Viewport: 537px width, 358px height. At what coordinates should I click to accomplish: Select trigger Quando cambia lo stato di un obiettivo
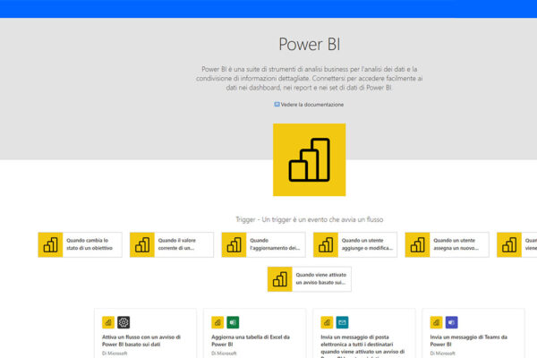click(x=80, y=244)
